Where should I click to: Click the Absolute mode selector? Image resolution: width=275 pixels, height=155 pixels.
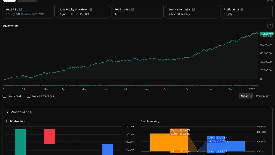[246, 96]
